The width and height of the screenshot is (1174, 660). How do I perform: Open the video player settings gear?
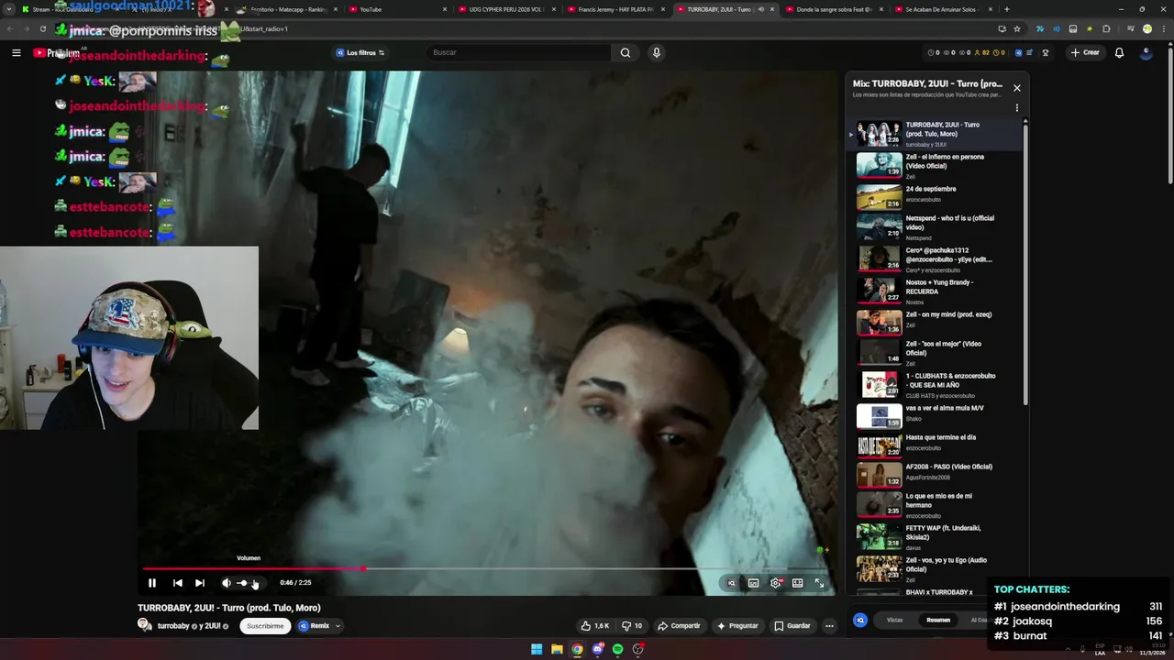click(x=776, y=583)
